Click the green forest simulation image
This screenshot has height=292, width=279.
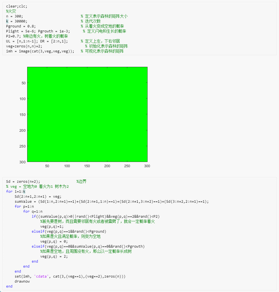[87, 114]
